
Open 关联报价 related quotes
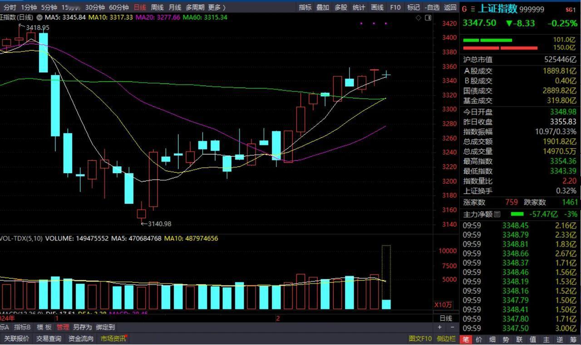click(x=17, y=339)
